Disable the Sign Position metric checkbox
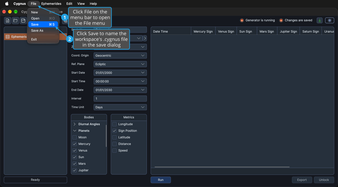The width and height of the screenshot is (338, 187). 114,131
